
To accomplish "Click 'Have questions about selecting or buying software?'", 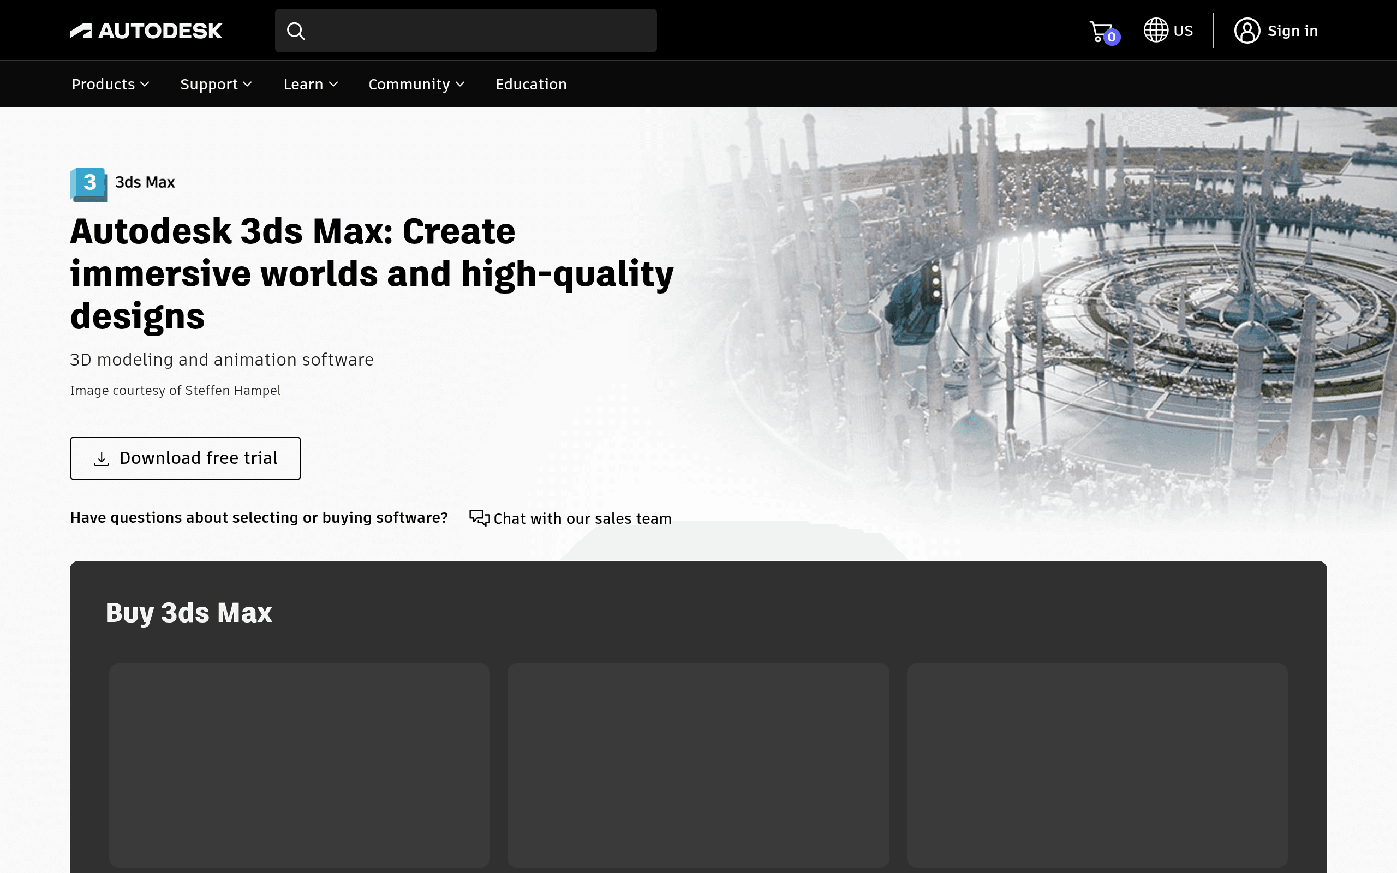I will click(259, 518).
